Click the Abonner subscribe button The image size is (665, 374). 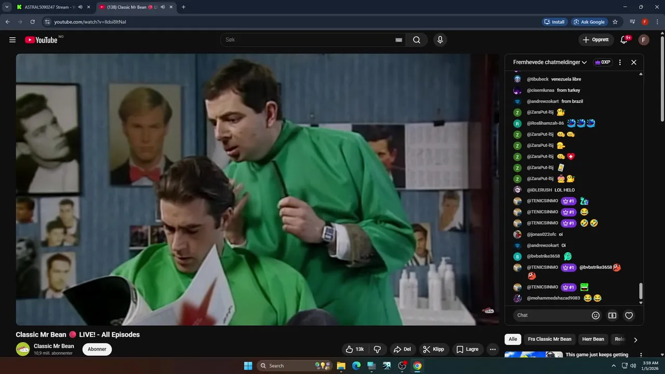click(97, 349)
